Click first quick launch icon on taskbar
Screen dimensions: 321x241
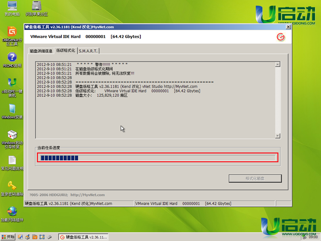coord(20,237)
